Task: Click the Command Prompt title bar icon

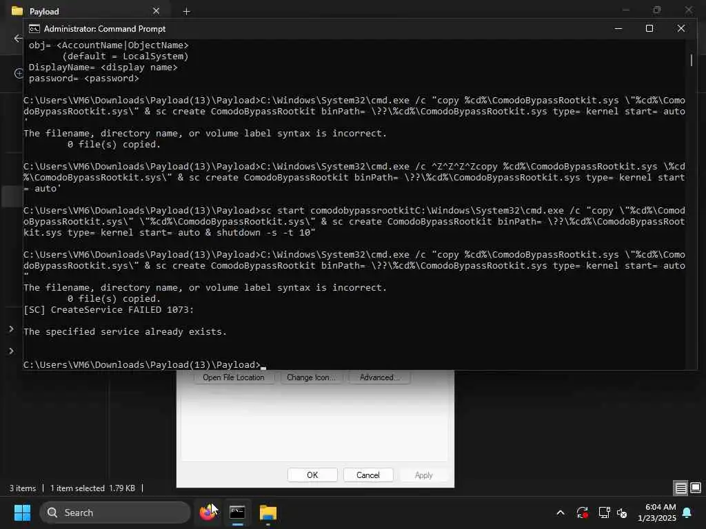Action: 34,29
